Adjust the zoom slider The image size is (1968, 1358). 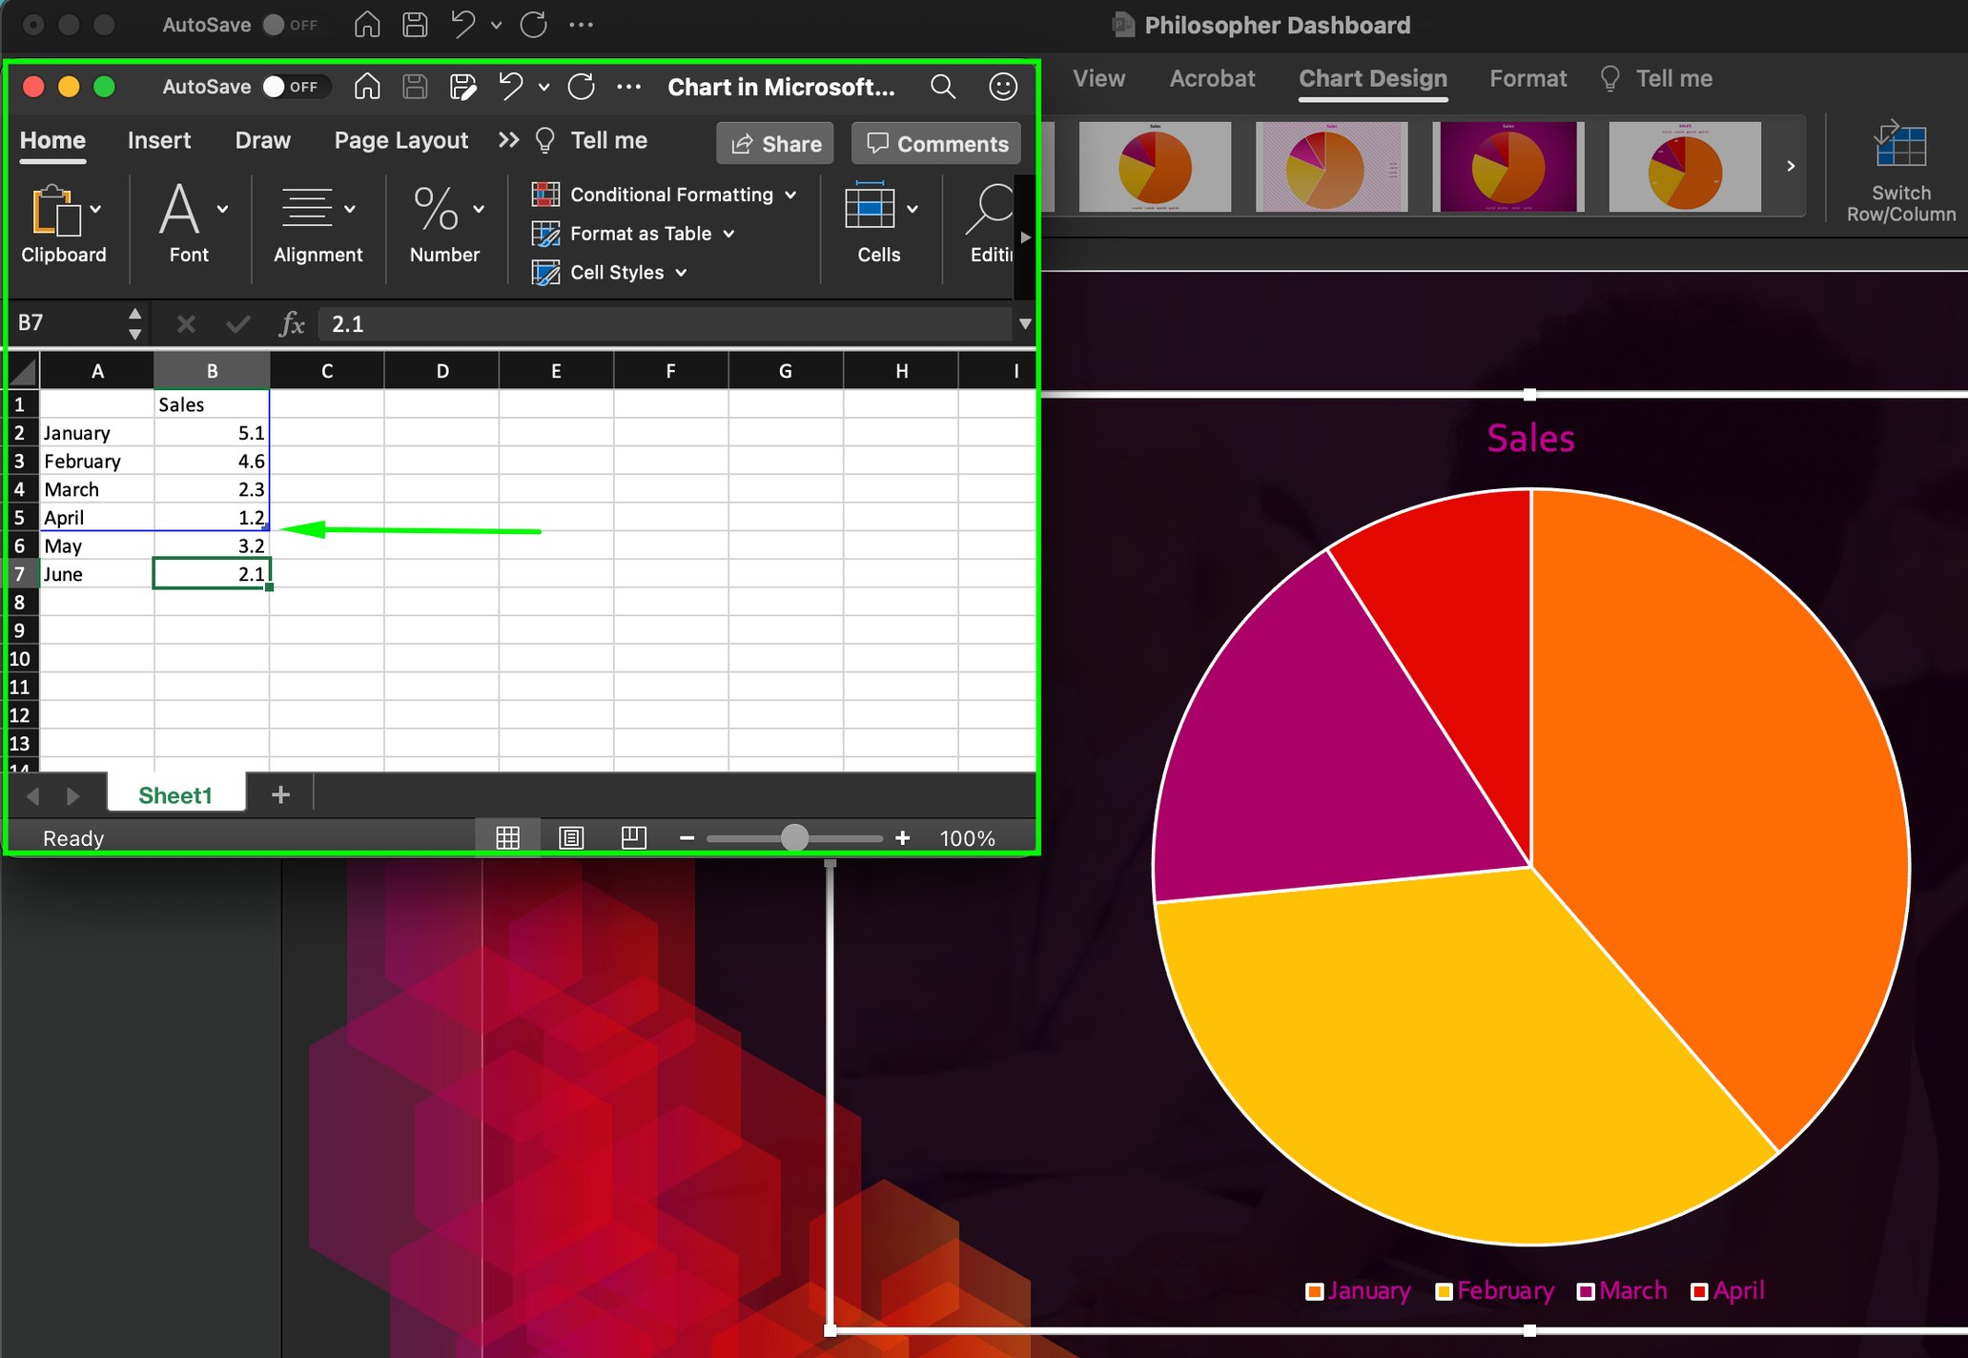793,837
